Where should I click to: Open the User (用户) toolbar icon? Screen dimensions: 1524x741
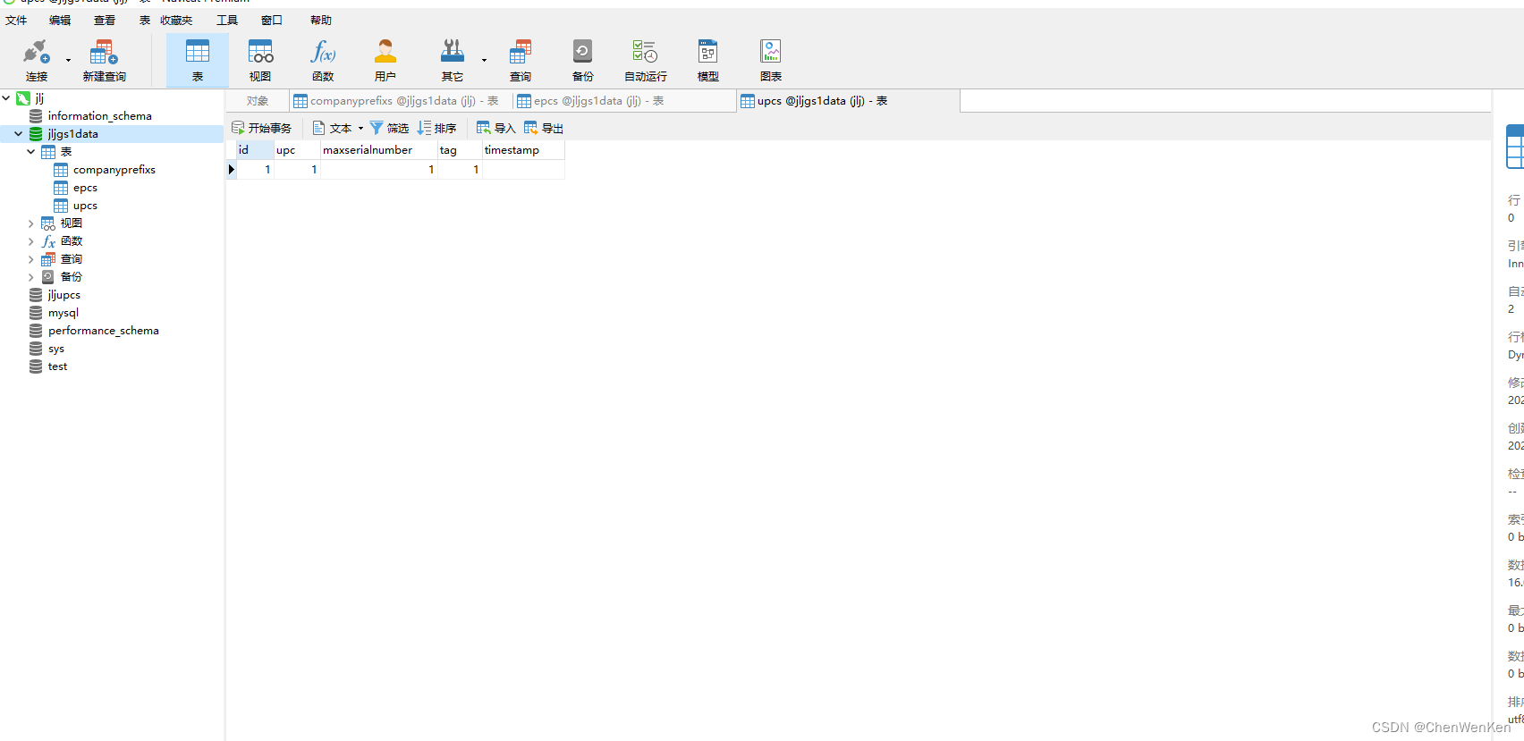click(385, 61)
